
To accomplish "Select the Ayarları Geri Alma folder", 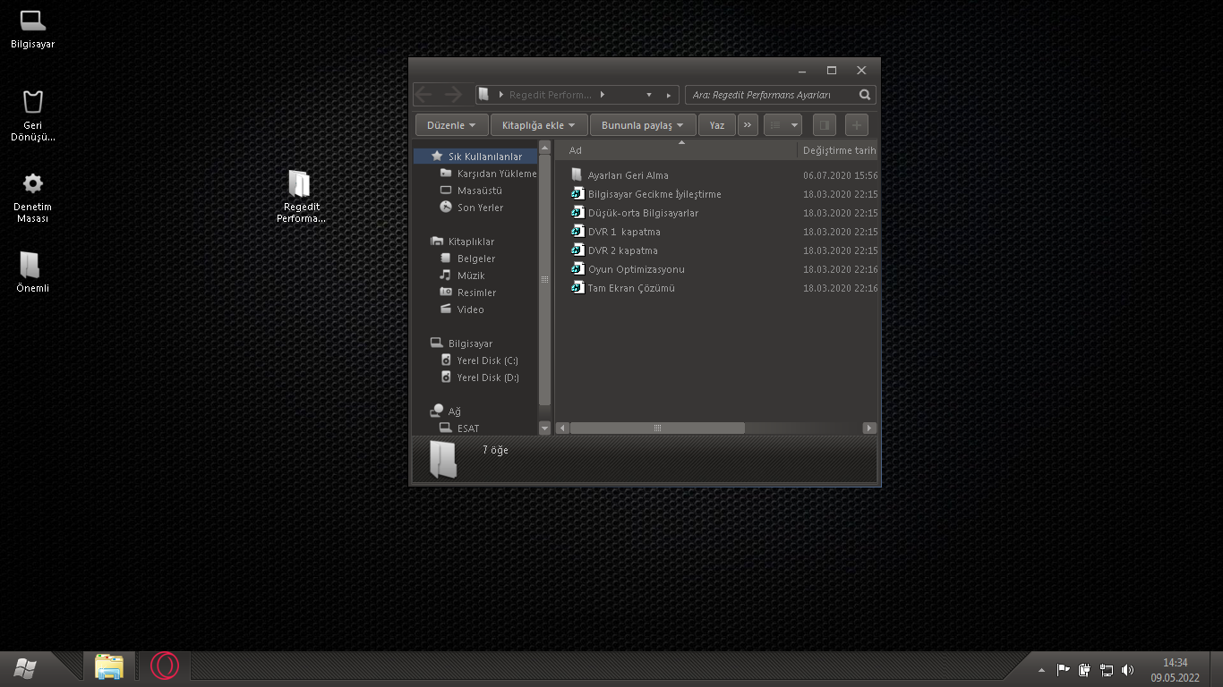I will (620, 175).
